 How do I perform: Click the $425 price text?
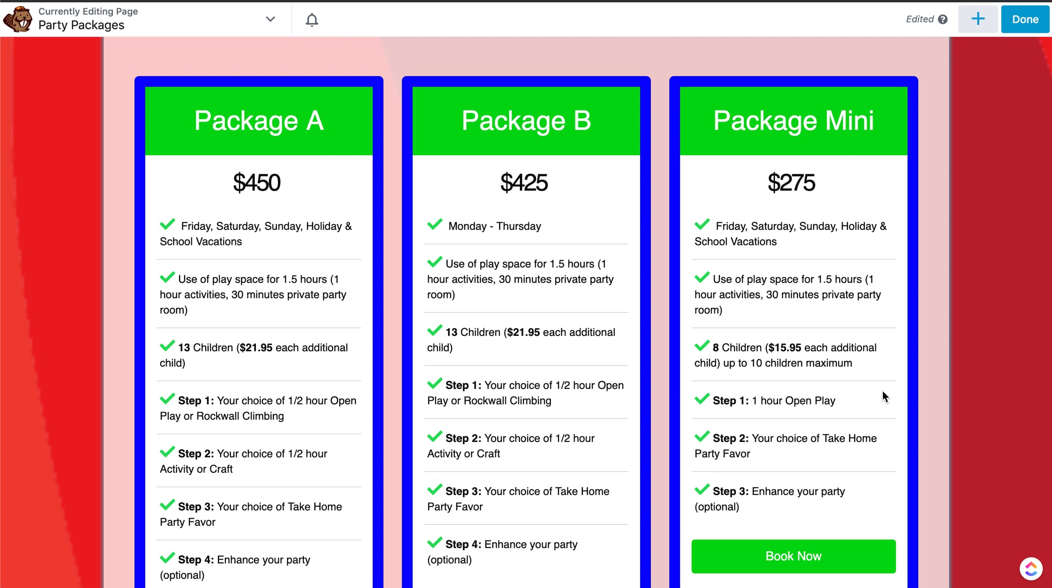(x=524, y=182)
